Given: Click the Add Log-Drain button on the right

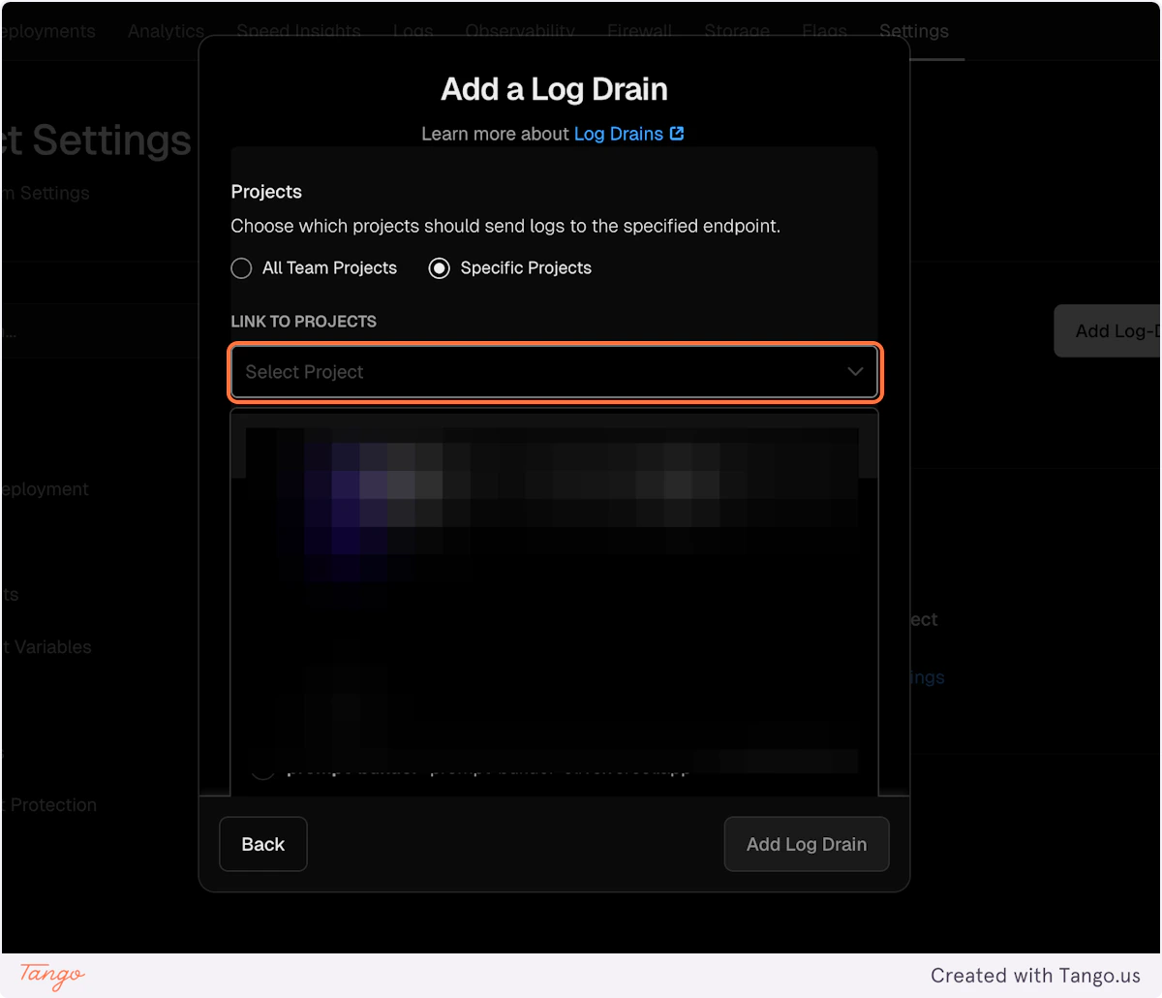Looking at the screenshot, I should [1114, 330].
